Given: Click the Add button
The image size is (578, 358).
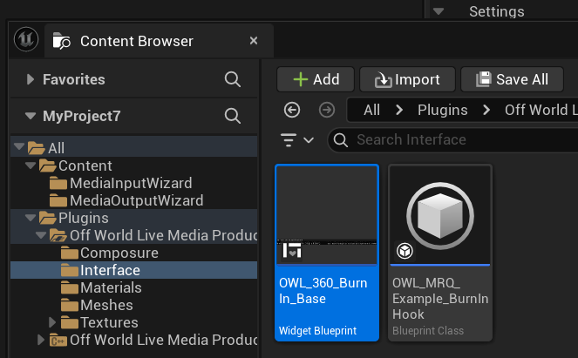Looking at the screenshot, I should 316,79.
